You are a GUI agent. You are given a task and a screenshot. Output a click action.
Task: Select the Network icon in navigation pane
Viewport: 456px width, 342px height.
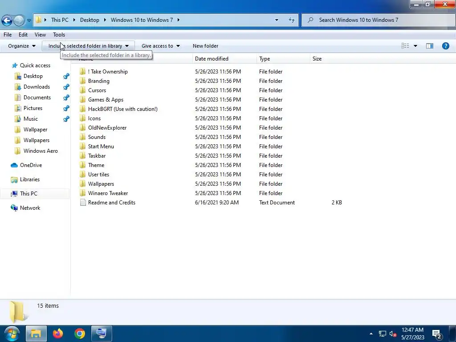(14, 208)
